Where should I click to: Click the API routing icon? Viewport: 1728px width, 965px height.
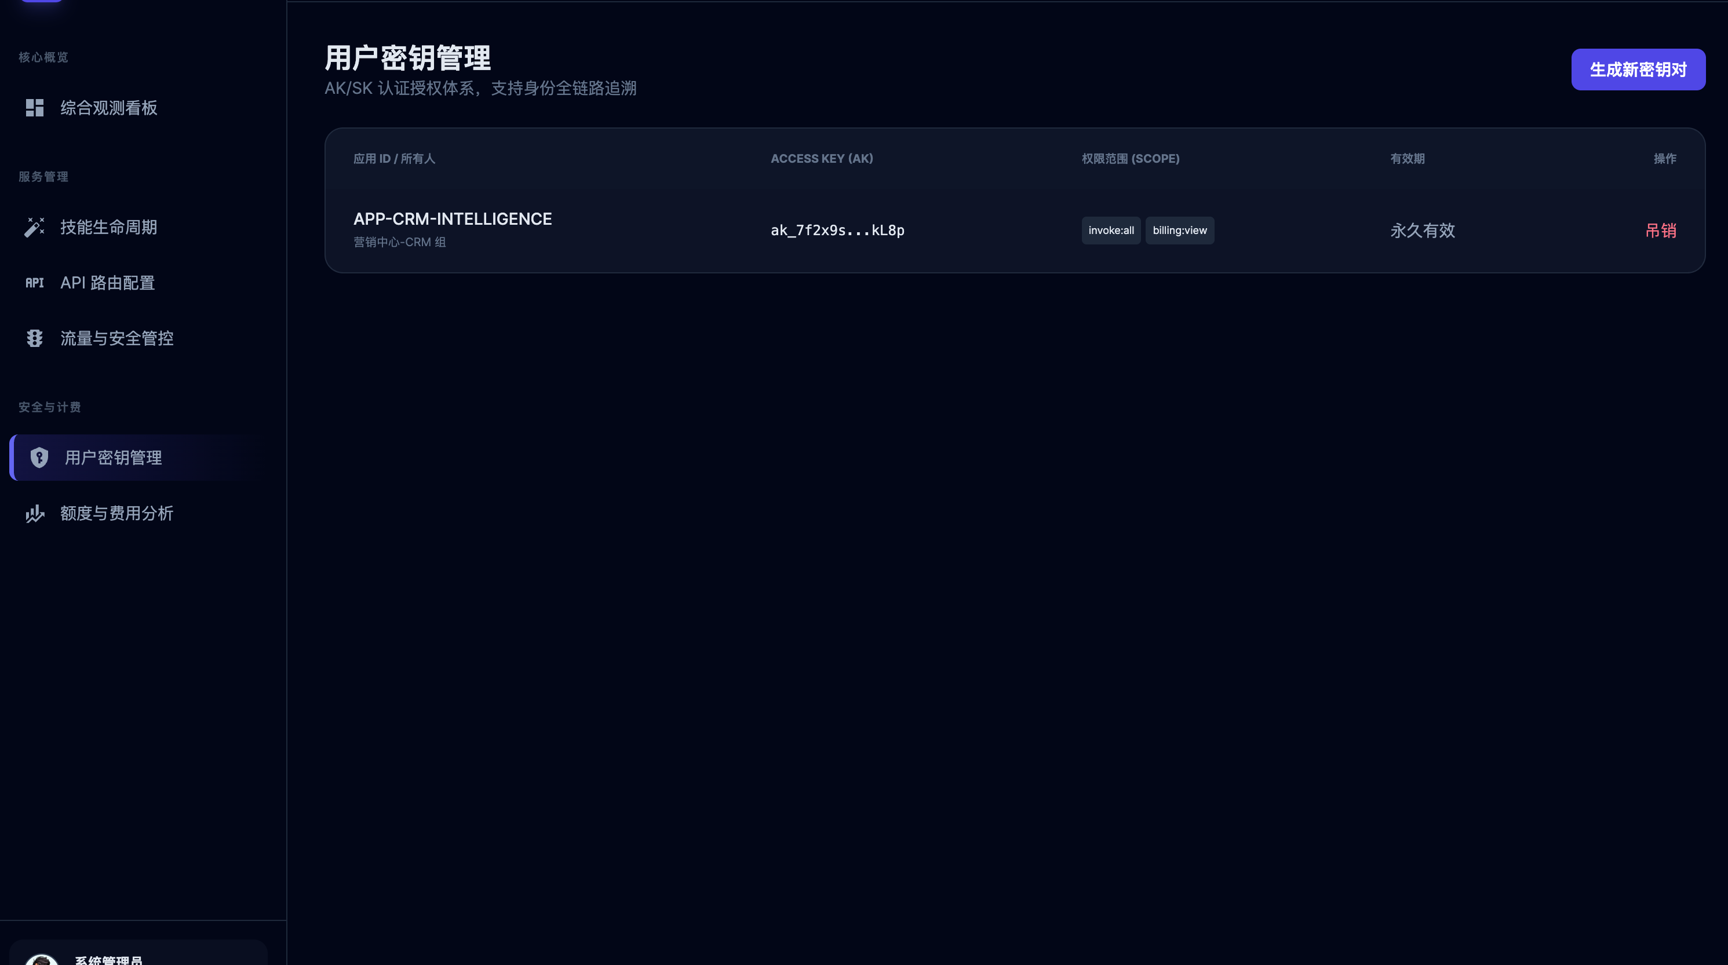pyautogui.click(x=34, y=283)
